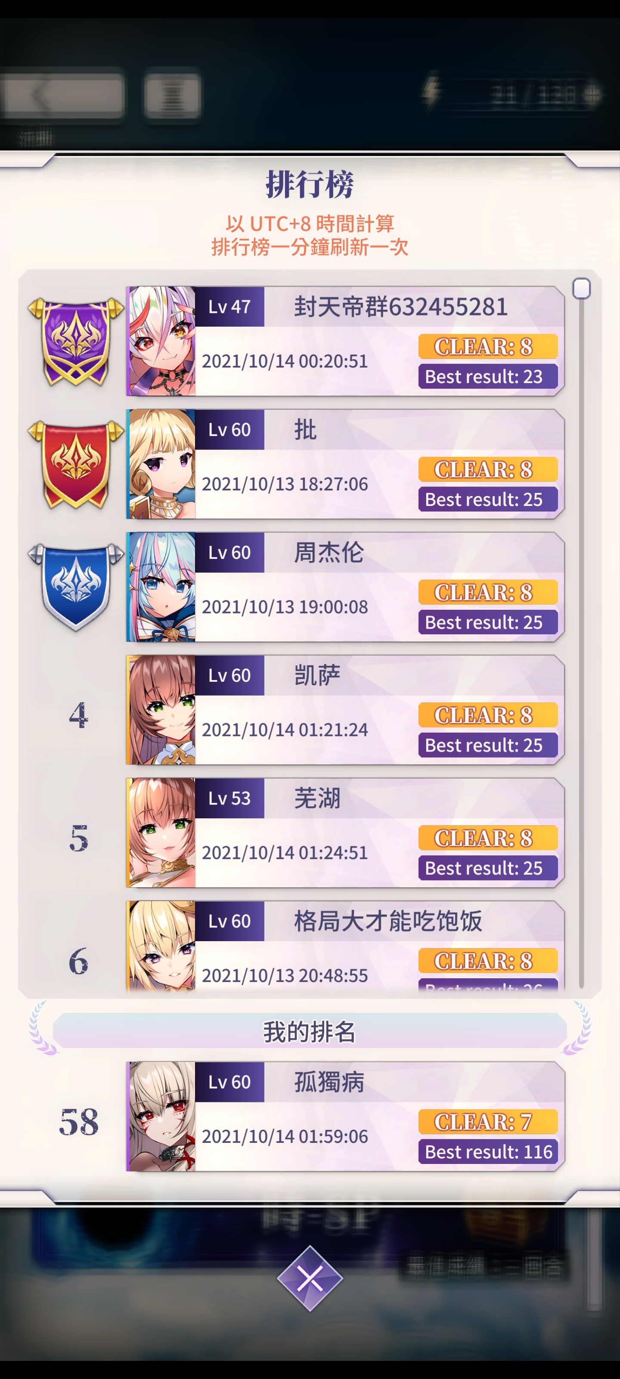Tap my own avatar 孤獨病
The height and width of the screenshot is (1379, 620).
(161, 1116)
